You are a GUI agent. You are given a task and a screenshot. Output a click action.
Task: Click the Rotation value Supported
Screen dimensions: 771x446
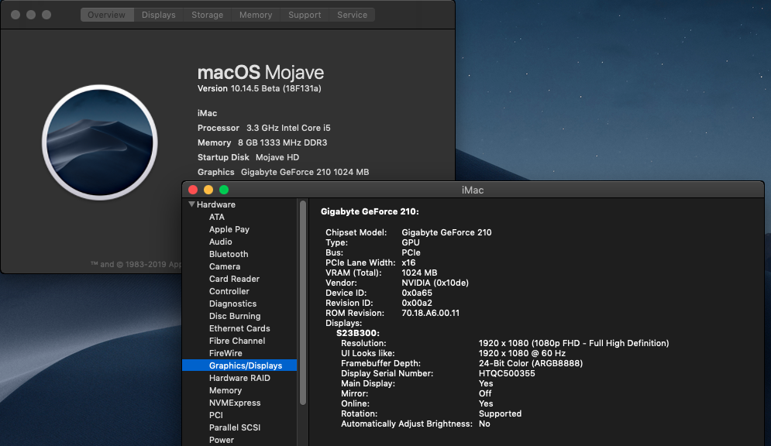pyautogui.click(x=500, y=413)
